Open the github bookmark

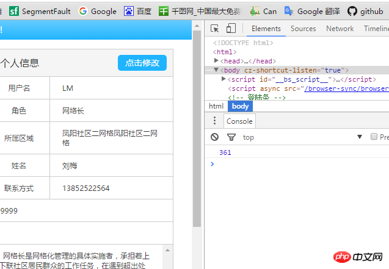click(x=365, y=11)
